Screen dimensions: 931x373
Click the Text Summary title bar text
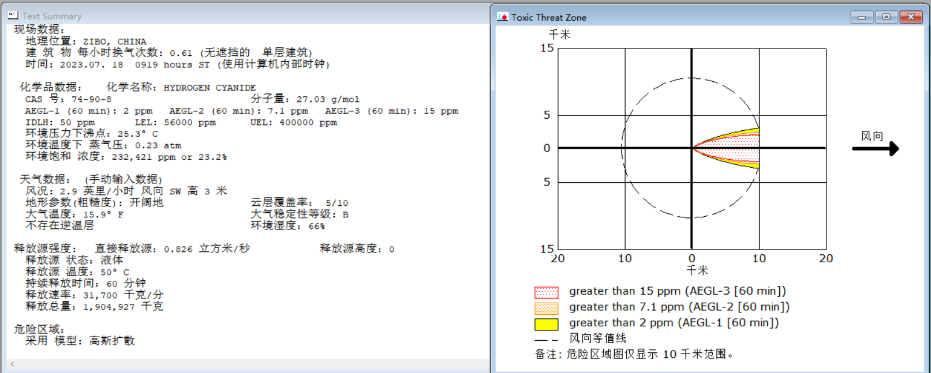click(x=52, y=16)
